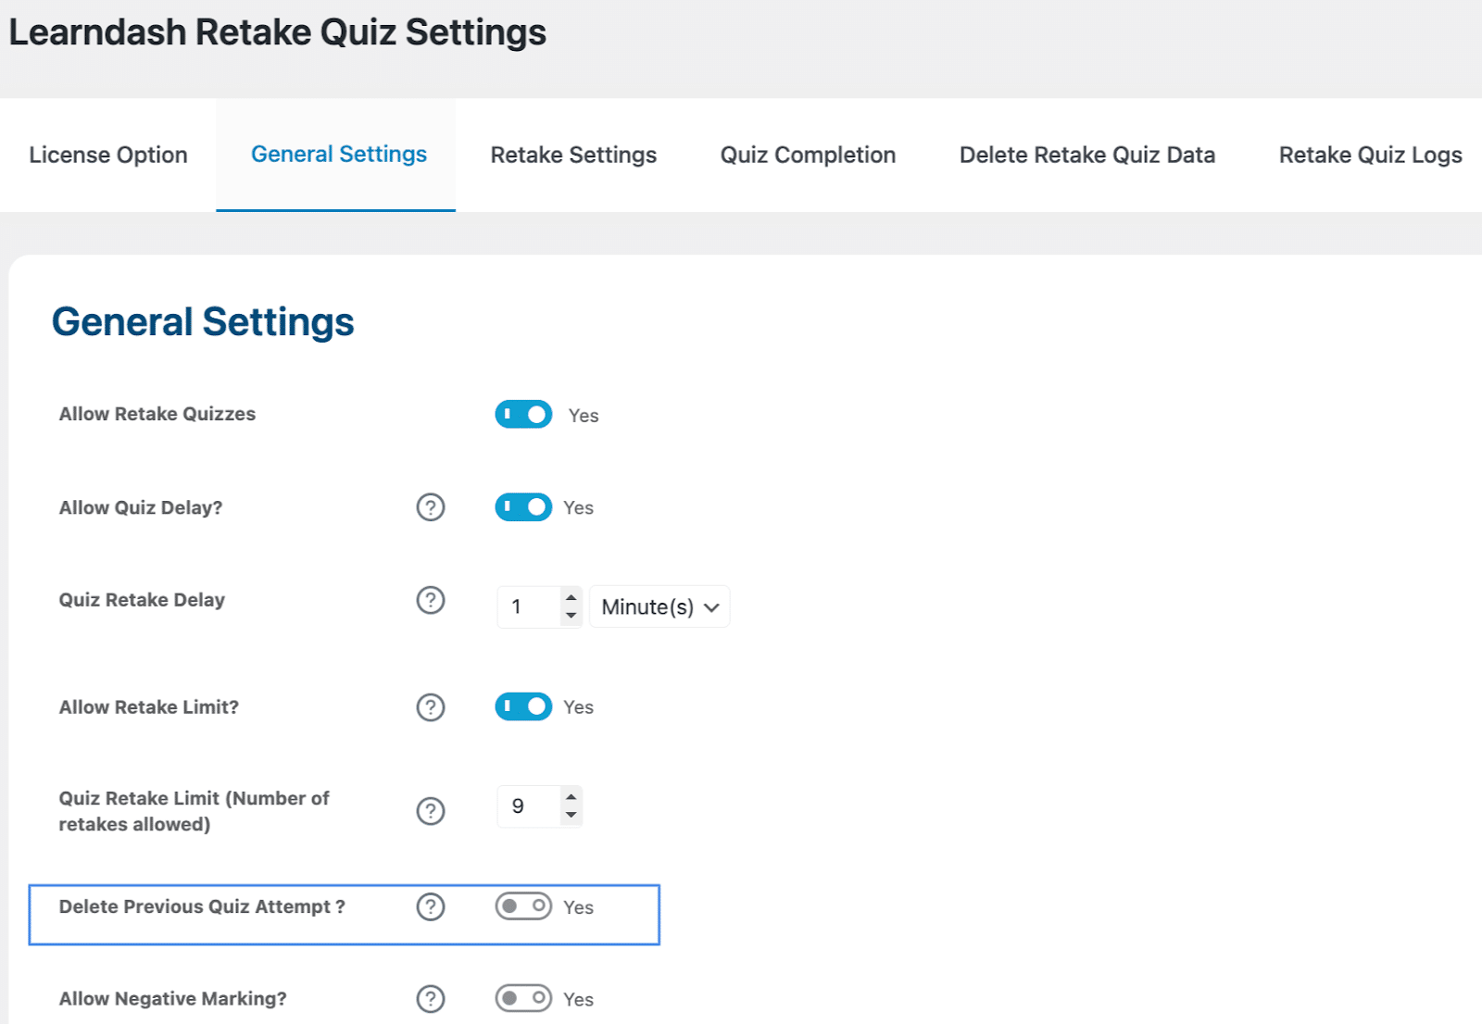Disable the Allow Quiz Delay switch
The width and height of the screenshot is (1482, 1024).
523,507
